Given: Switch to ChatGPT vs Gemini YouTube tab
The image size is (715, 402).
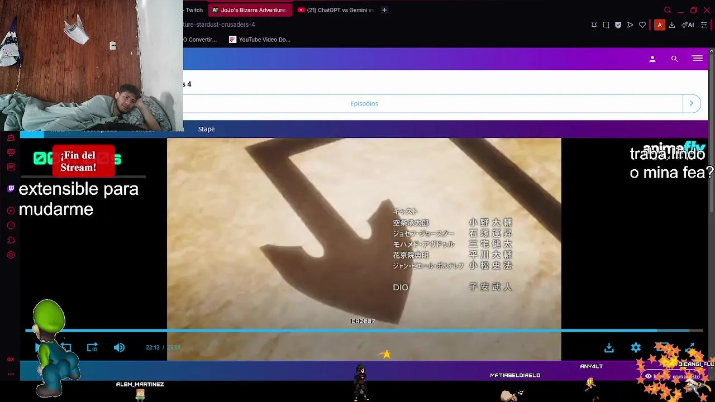Looking at the screenshot, I should point(336,10).
